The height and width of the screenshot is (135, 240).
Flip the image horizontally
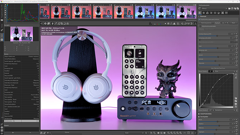[x=188, y=24]
